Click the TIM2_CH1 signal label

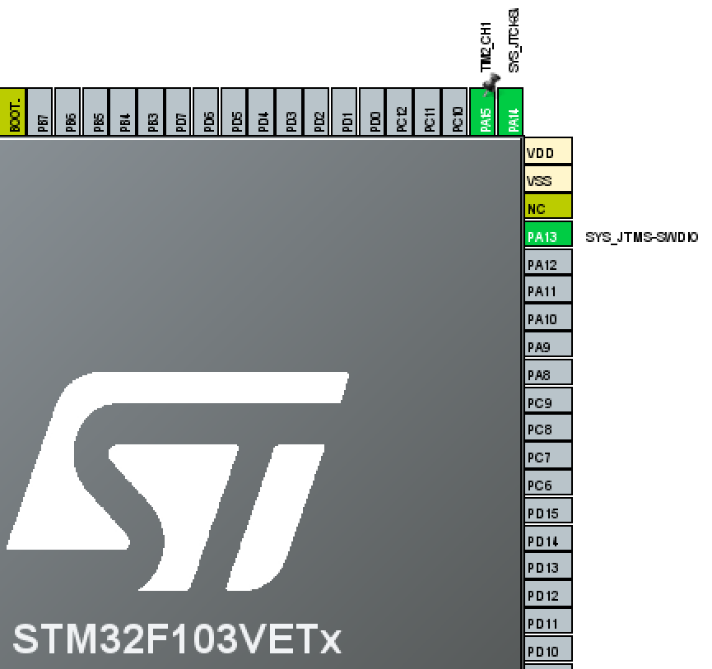(x=486, y=47)
